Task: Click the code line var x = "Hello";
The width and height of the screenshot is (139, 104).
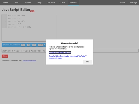Action: pyautogui.click(x=16, y=16)
